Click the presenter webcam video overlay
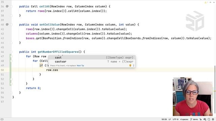Image resolution: width=216 pixels, height=121 pixels. (193, 97)
